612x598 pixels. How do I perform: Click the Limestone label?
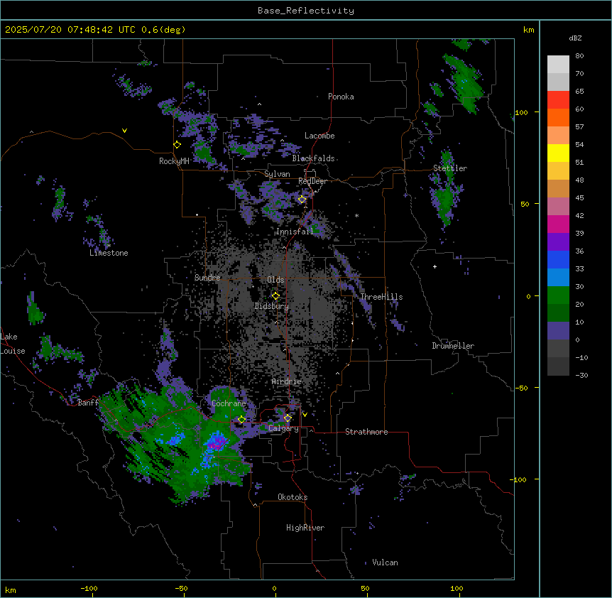109,253
